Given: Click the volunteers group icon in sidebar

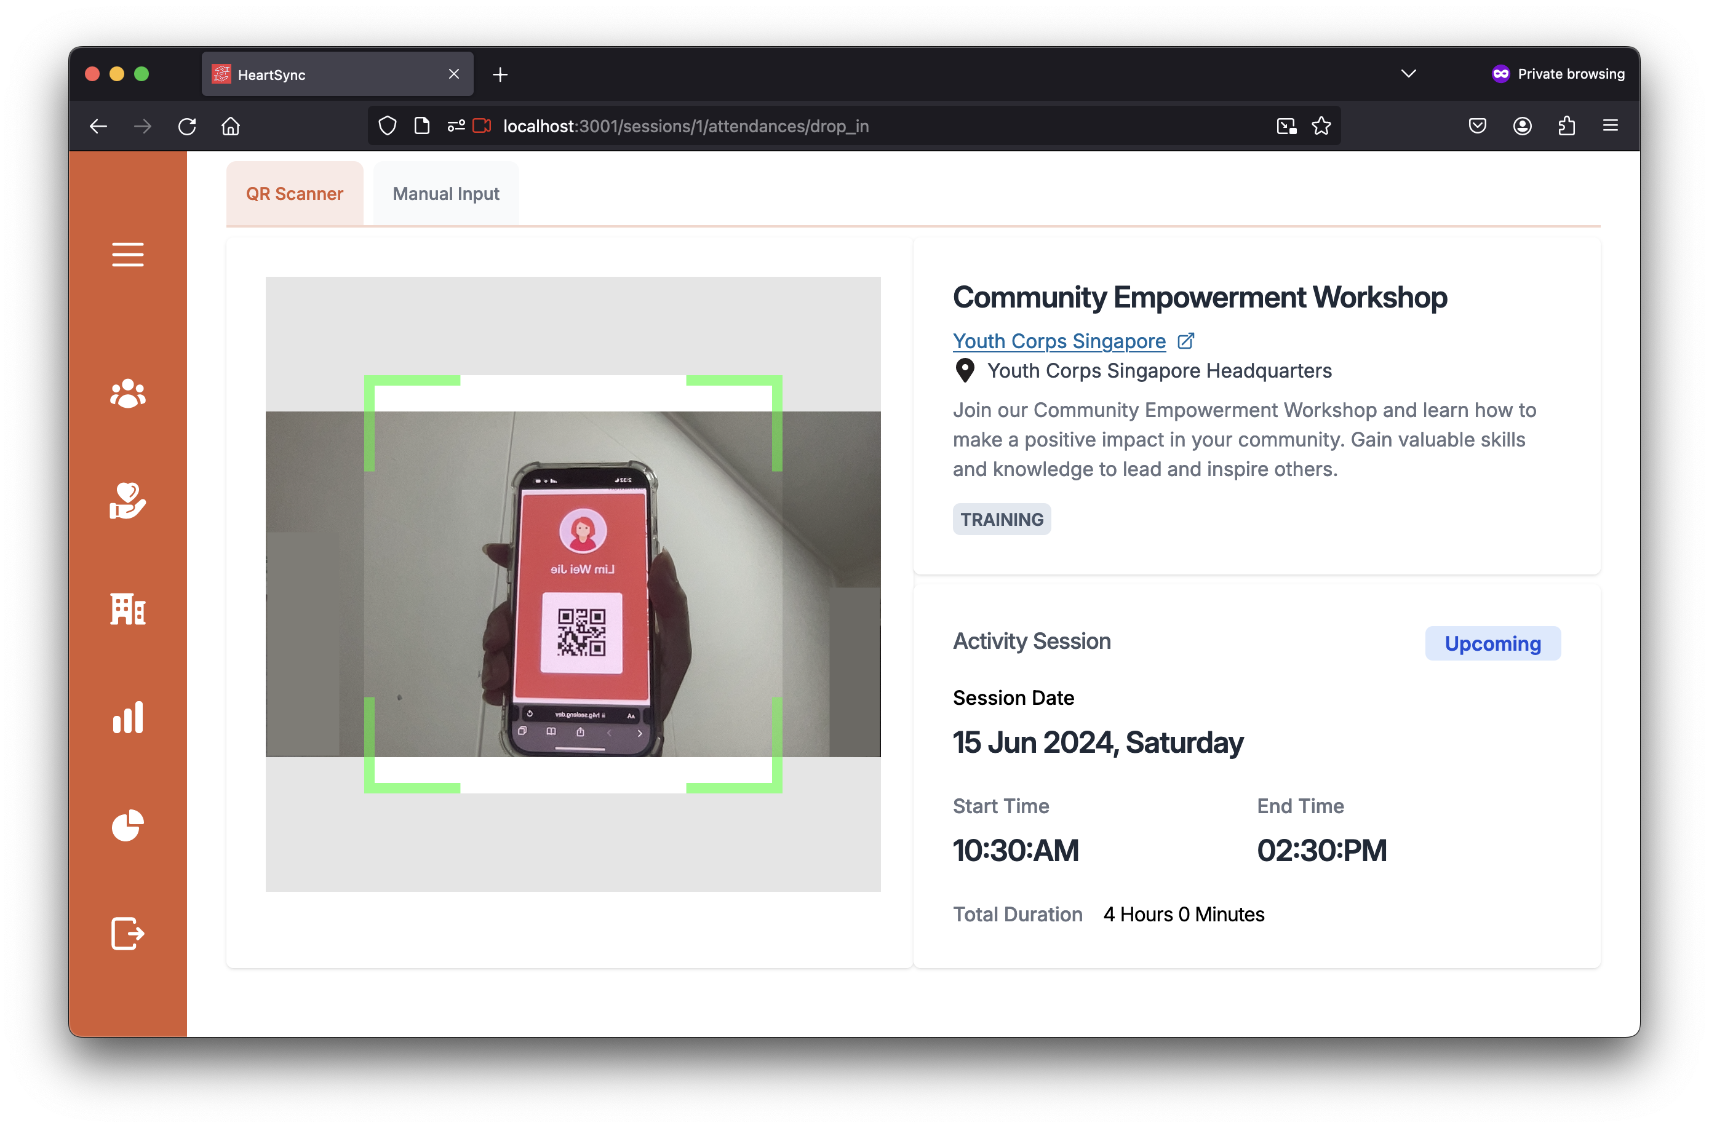Looking at the screenshot, I should pyautogui.click(x=127, y=394).
